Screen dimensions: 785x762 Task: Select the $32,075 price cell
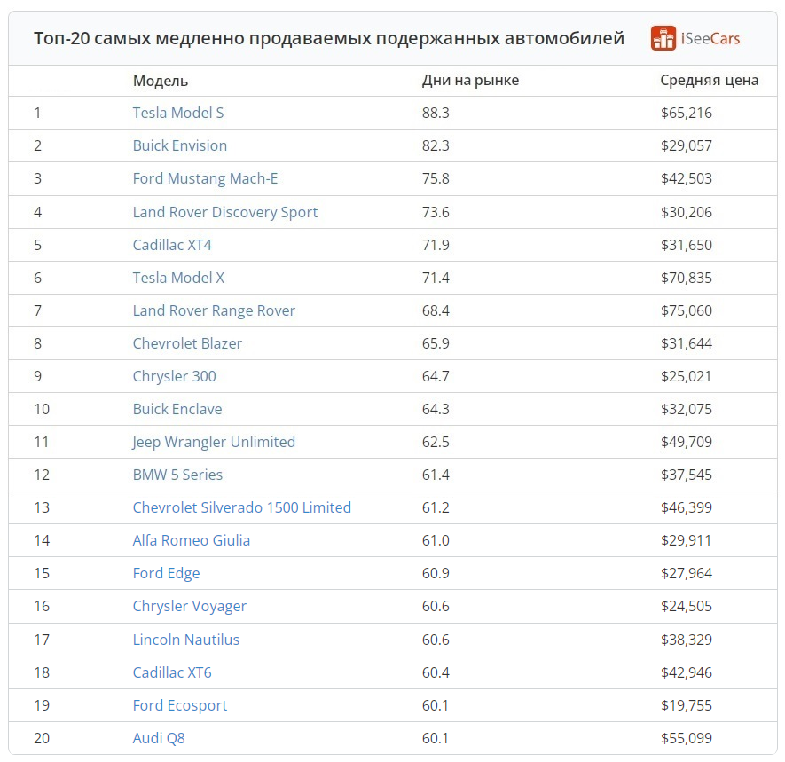(687, 409)
